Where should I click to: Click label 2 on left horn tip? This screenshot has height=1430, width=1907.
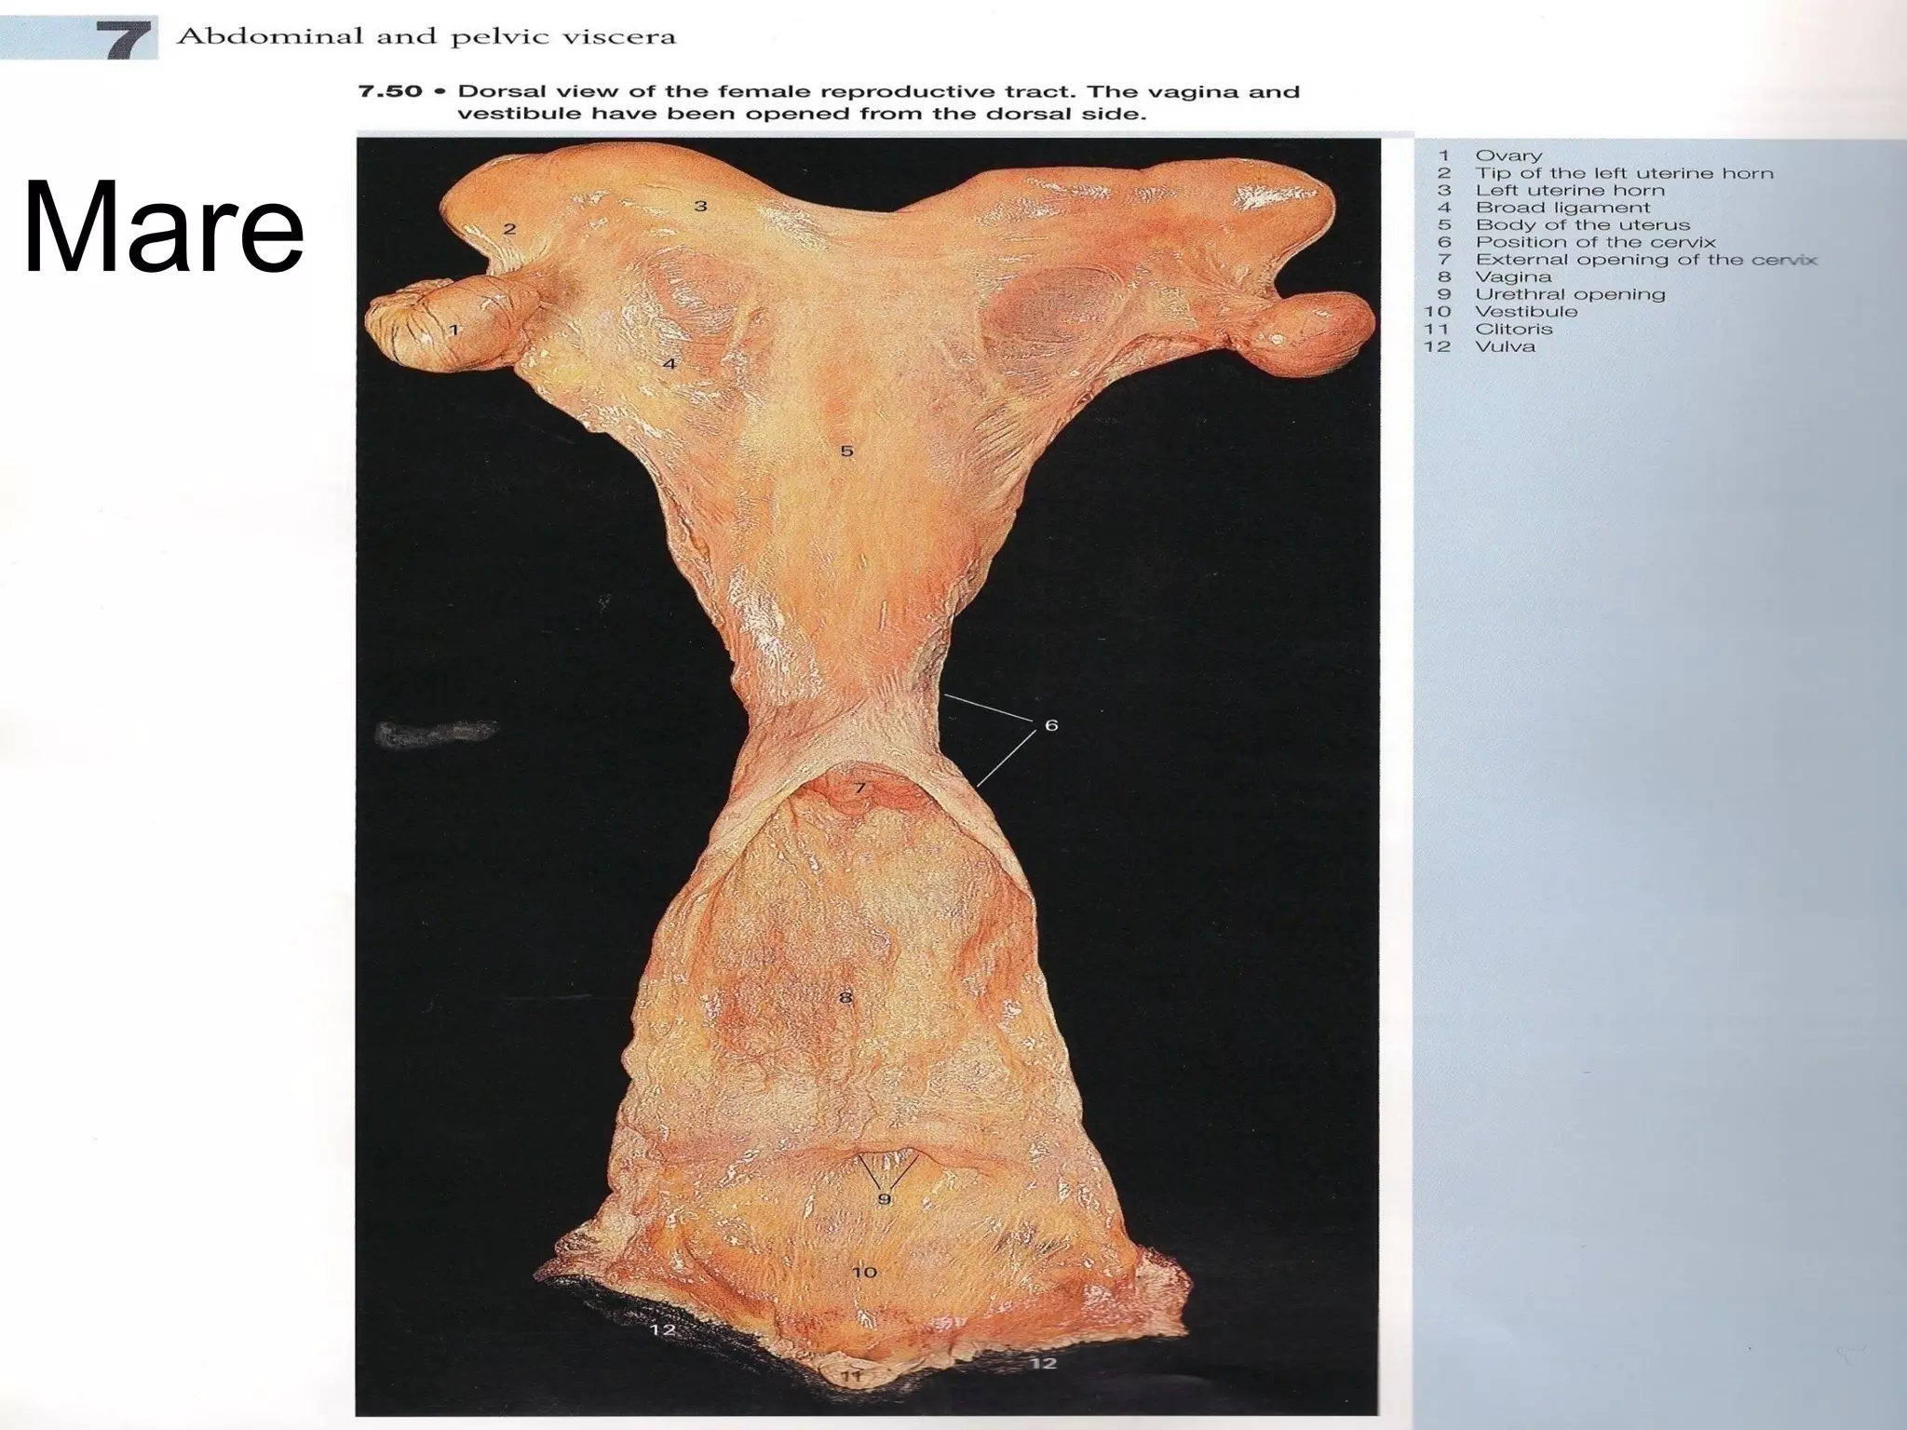pos(509,228)
